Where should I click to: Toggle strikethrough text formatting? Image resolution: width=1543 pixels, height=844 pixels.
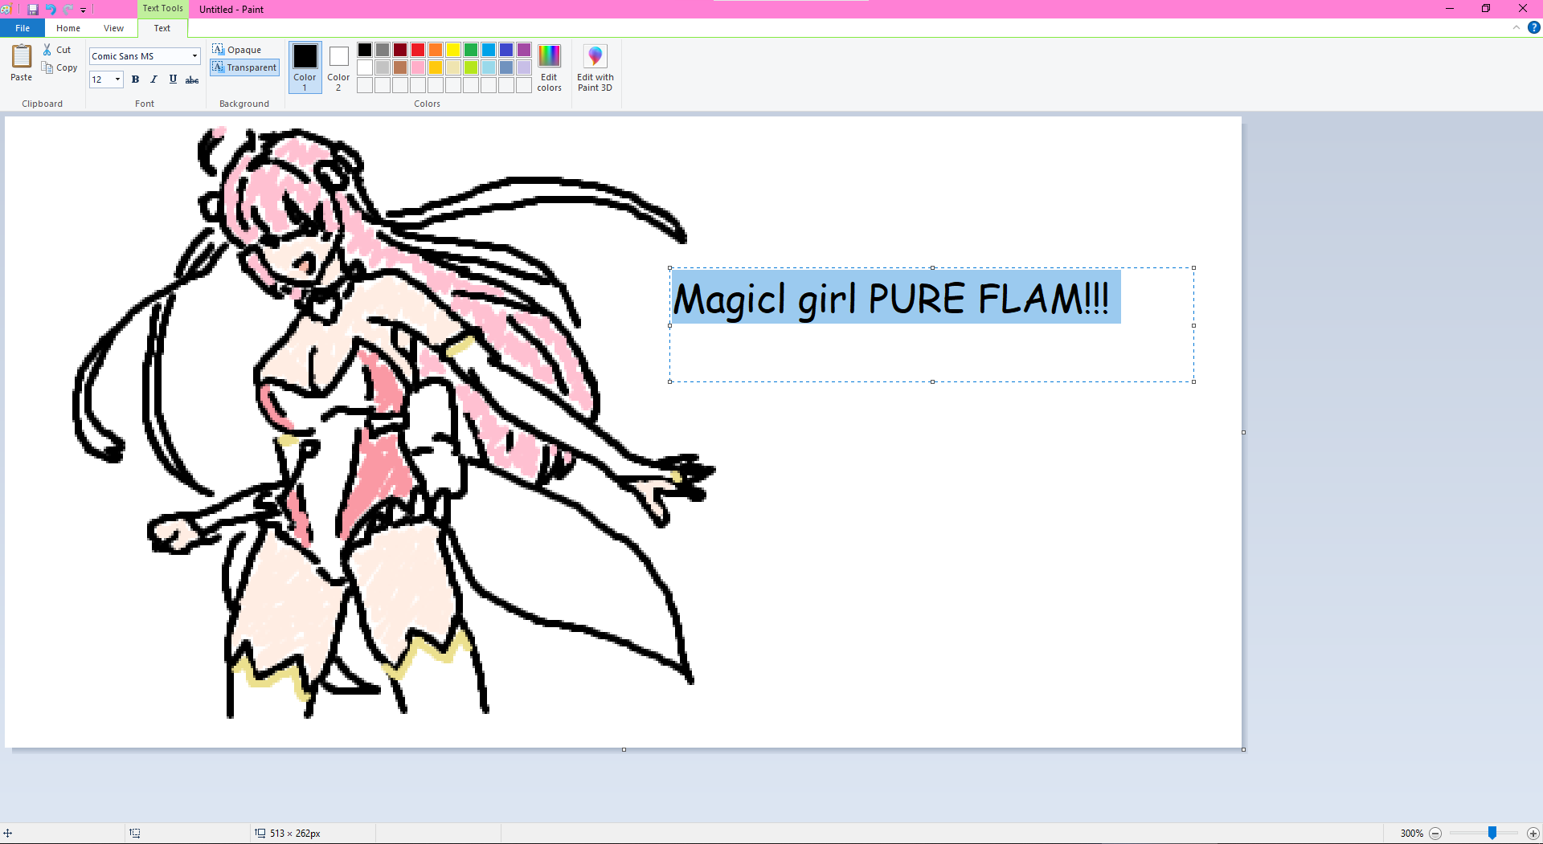click(192, 80)
